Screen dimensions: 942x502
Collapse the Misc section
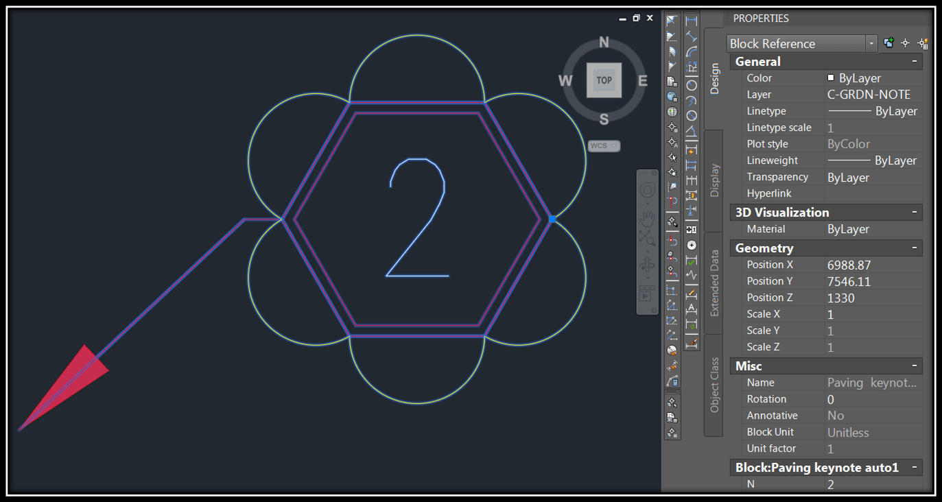click(x=915, y=366)
